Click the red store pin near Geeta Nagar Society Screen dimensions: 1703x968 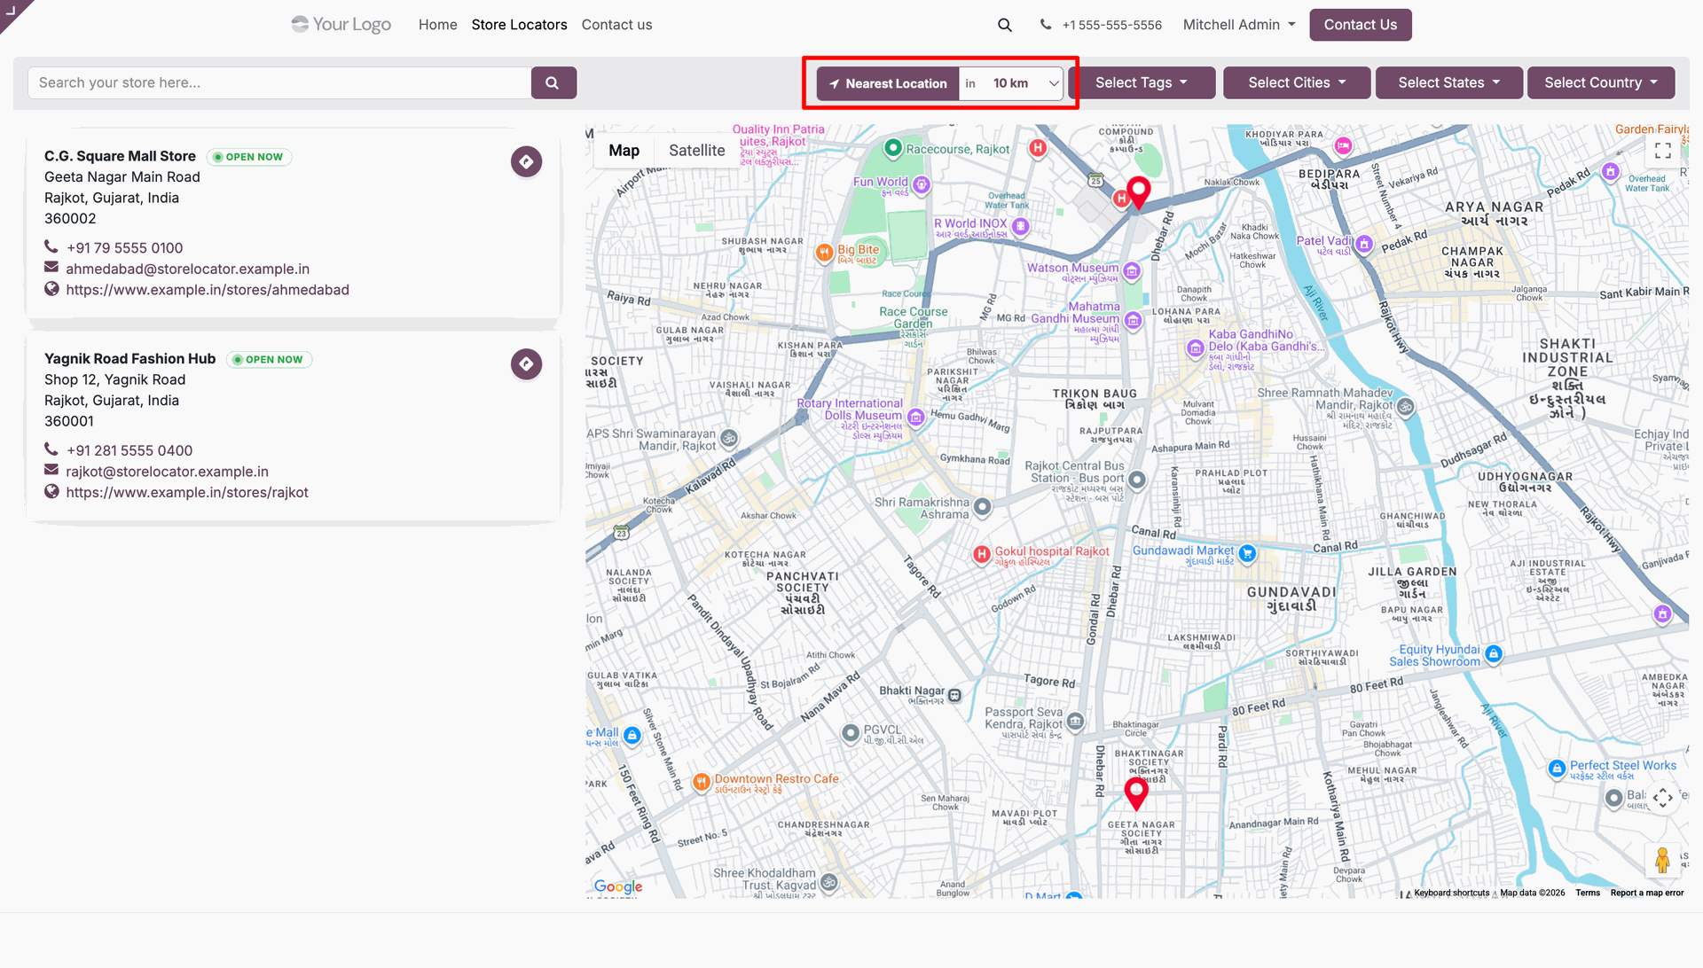(x=1136, y=793)
